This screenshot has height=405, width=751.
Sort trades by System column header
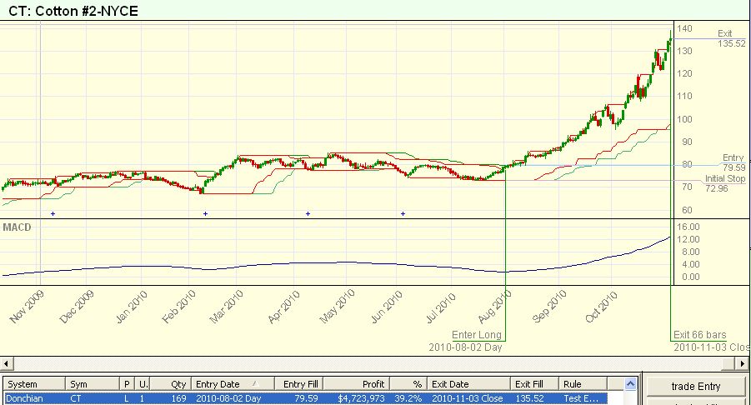[x=33, y=384]
